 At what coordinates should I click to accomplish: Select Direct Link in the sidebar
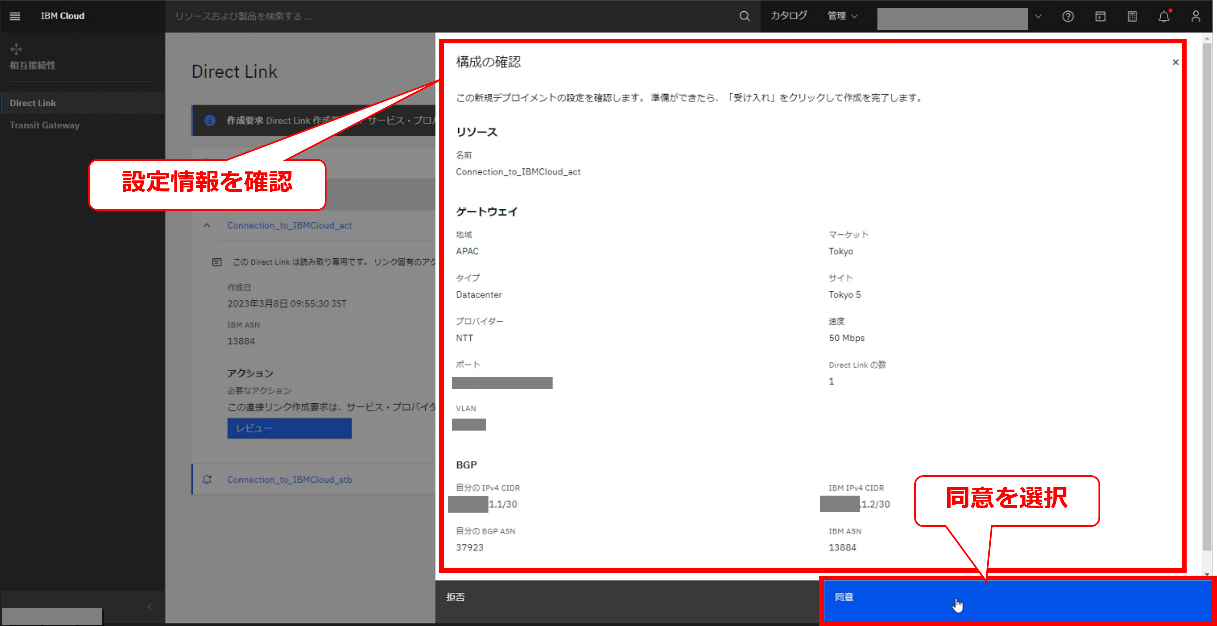click(x=33, y=103)
